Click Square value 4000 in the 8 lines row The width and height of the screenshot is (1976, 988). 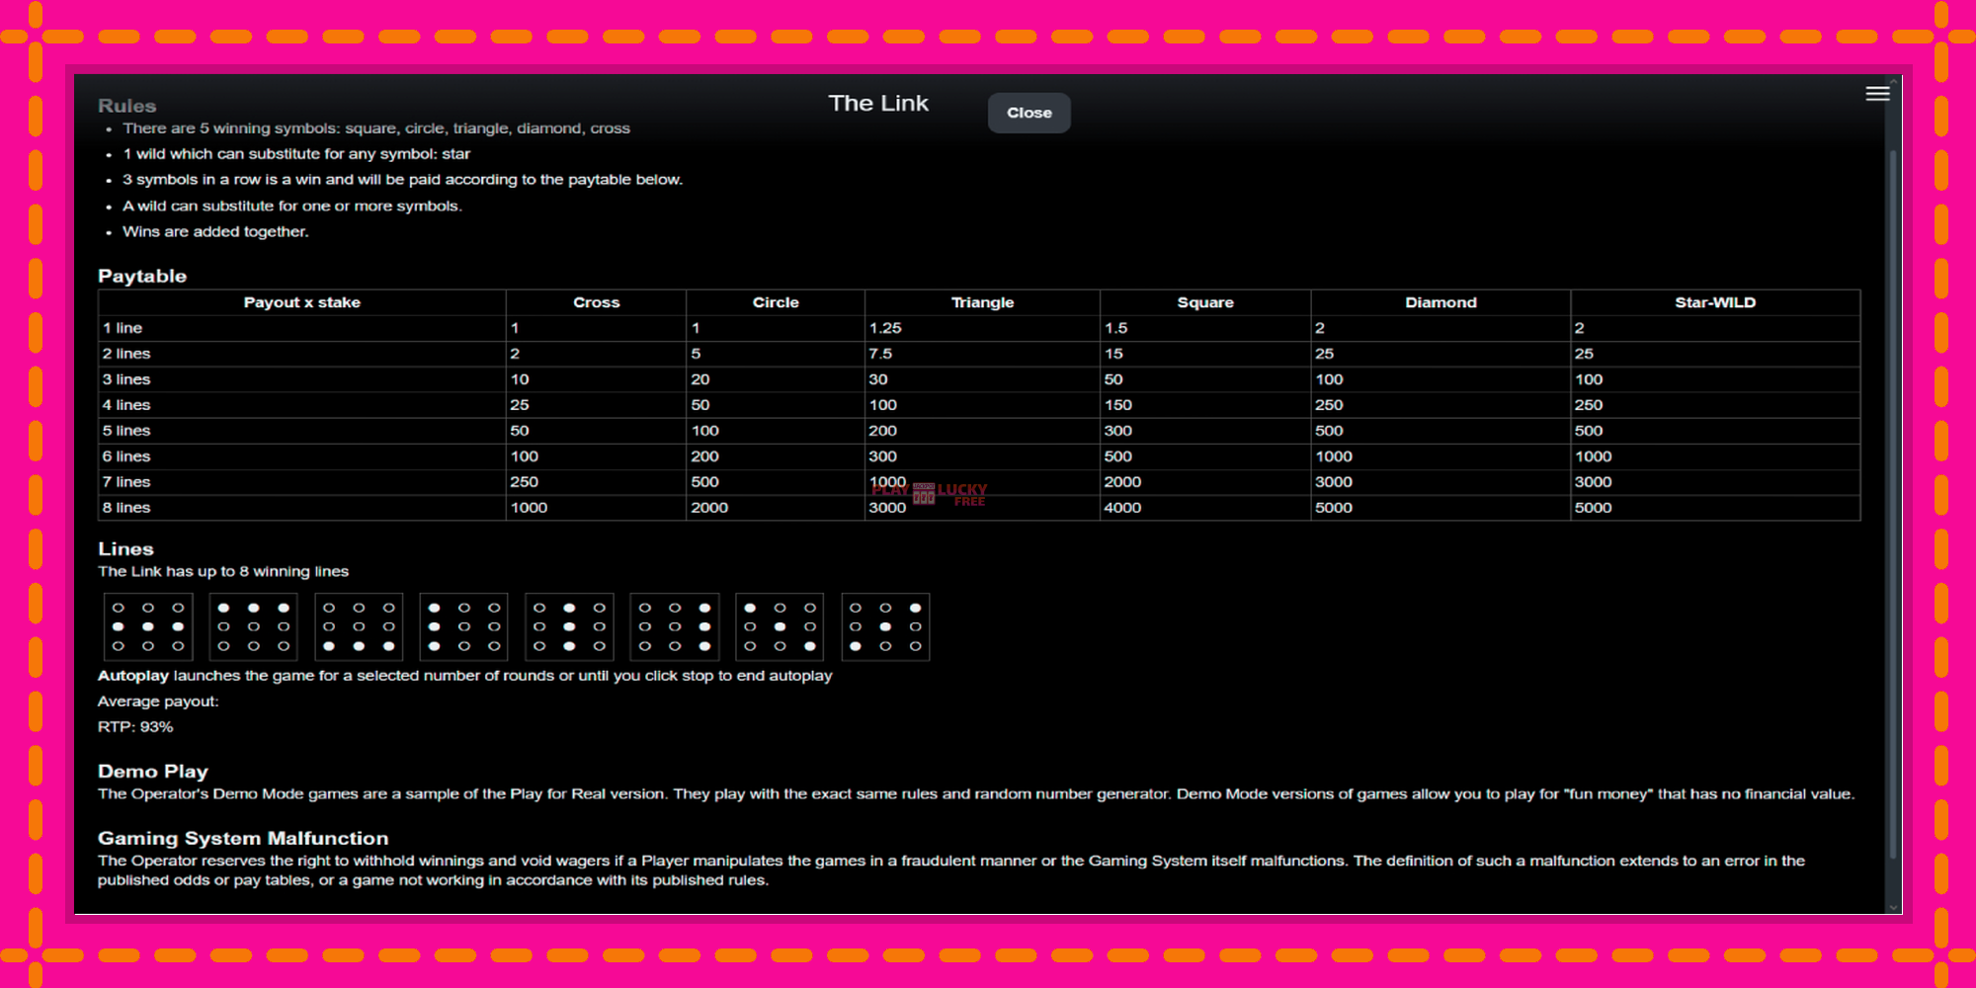click(x=1122, y=508)
